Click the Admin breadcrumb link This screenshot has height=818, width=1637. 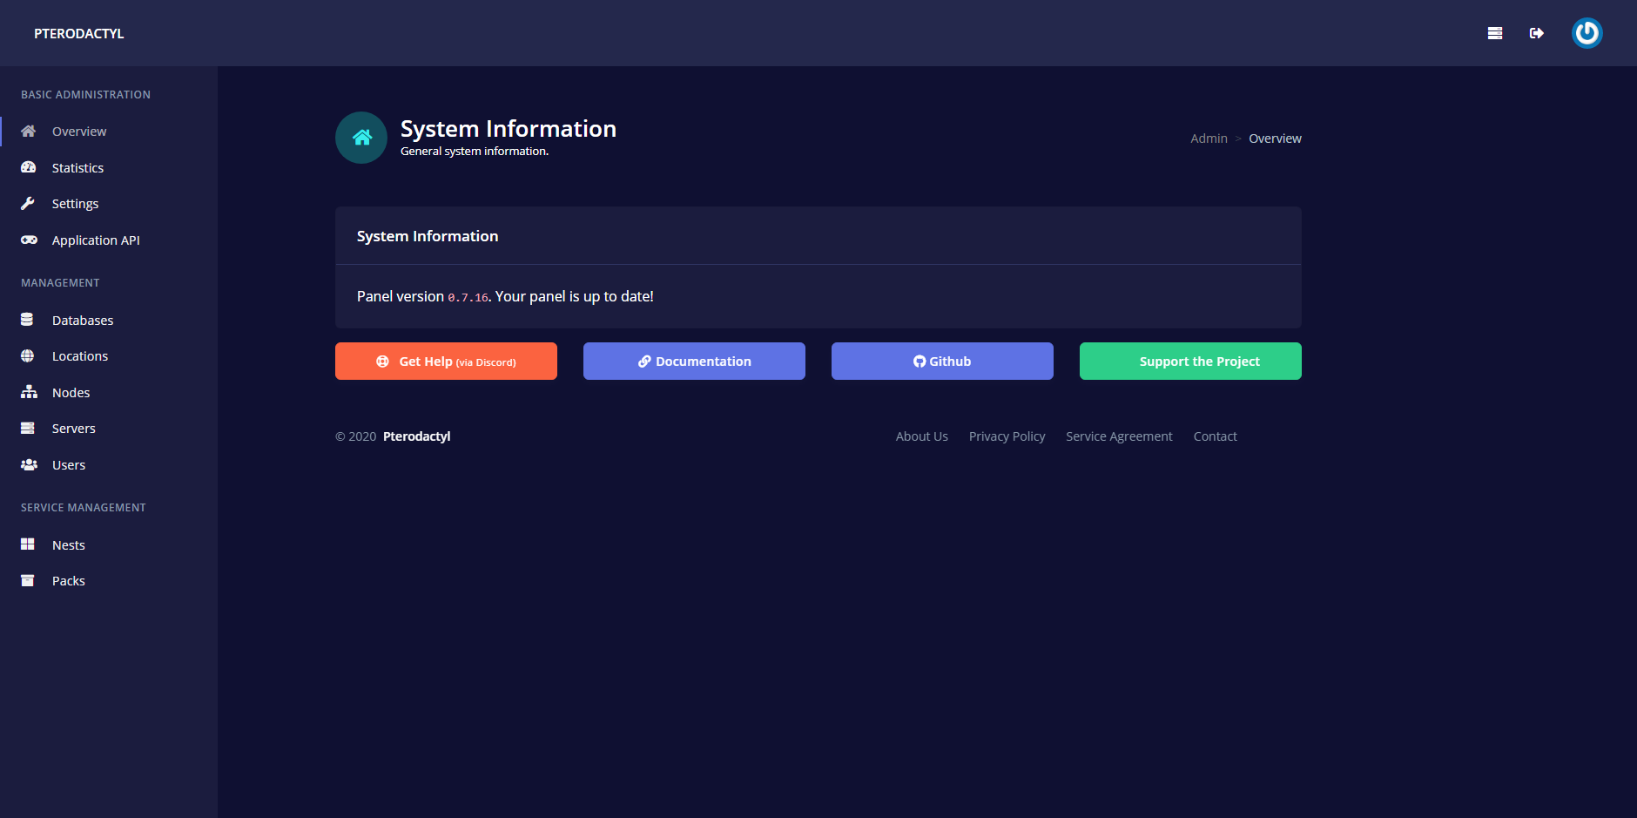click(x=1209, y=139)
